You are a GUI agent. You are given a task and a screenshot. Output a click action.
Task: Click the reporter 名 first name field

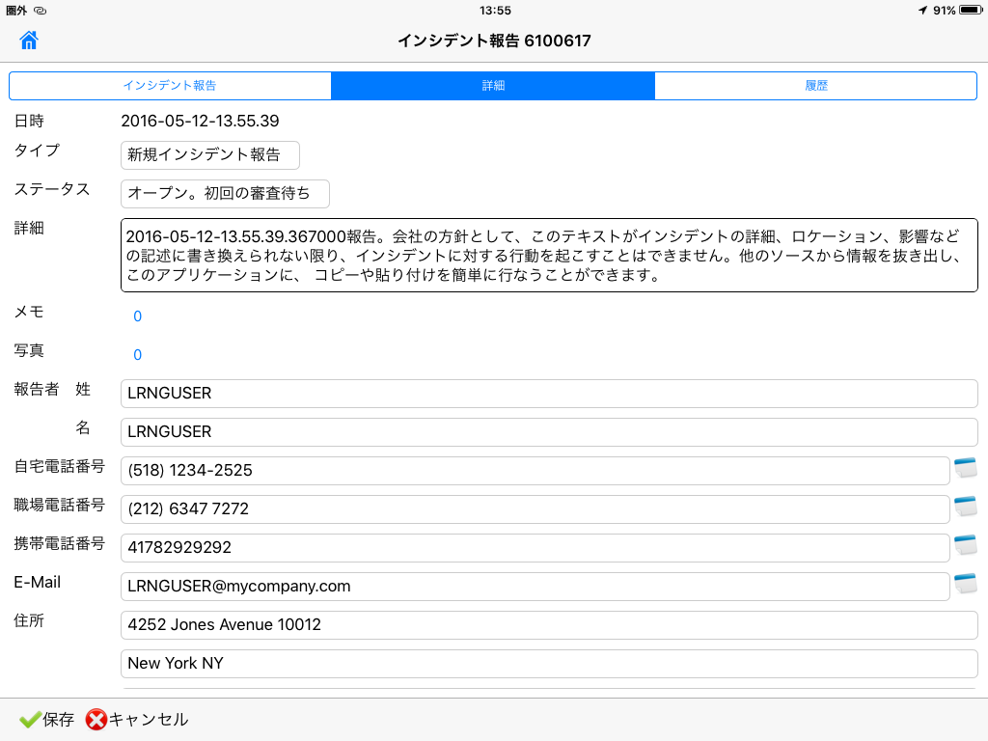tap(549, 432)
